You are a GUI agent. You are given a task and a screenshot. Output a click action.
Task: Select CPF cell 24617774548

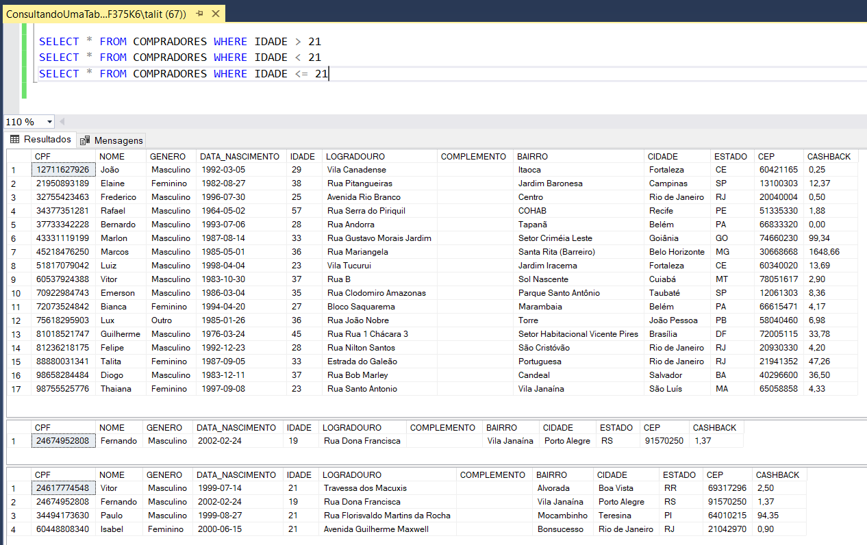pos(63,488)
